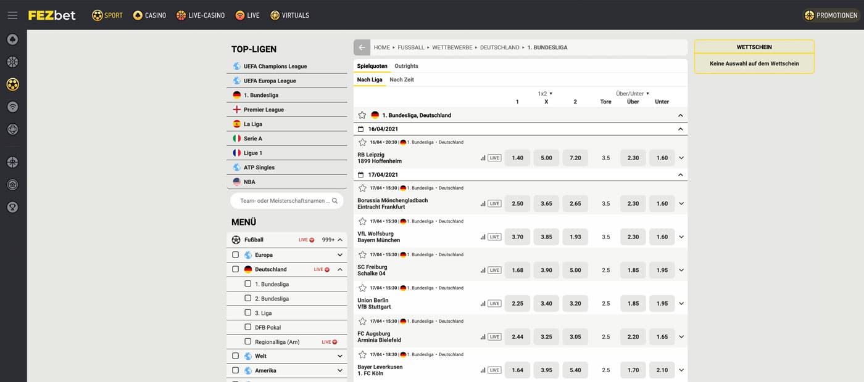Collapse the Fußball menu section chevron
This screenshot has height=382, width=864.
point(340,240)
